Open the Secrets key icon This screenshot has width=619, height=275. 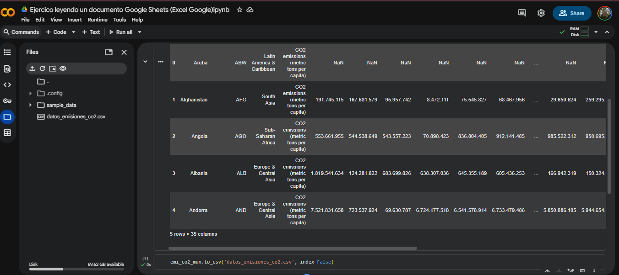[7, 100]
